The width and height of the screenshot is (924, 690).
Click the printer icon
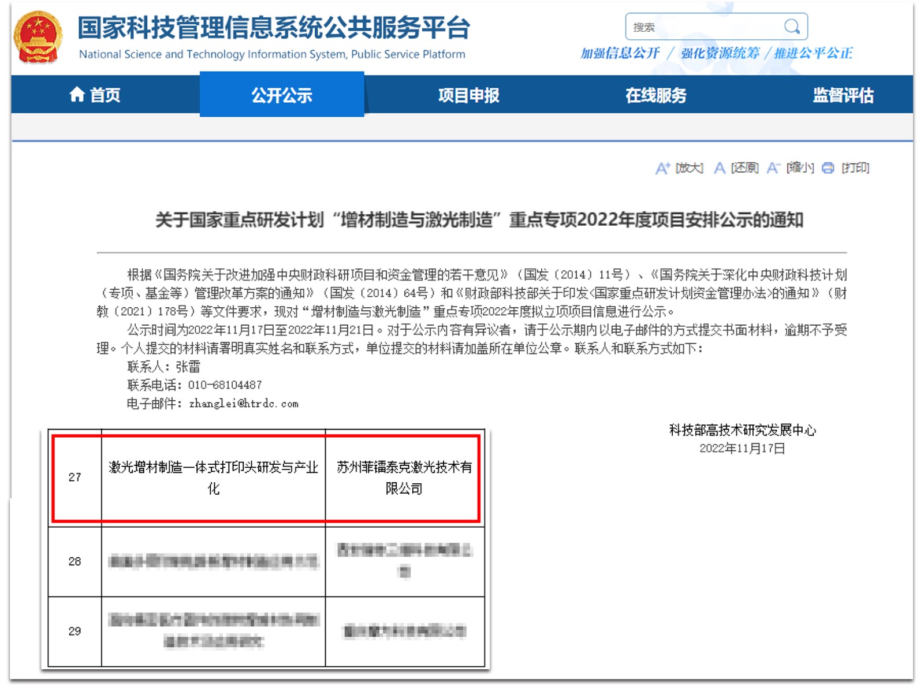click(x=828, y=168)
